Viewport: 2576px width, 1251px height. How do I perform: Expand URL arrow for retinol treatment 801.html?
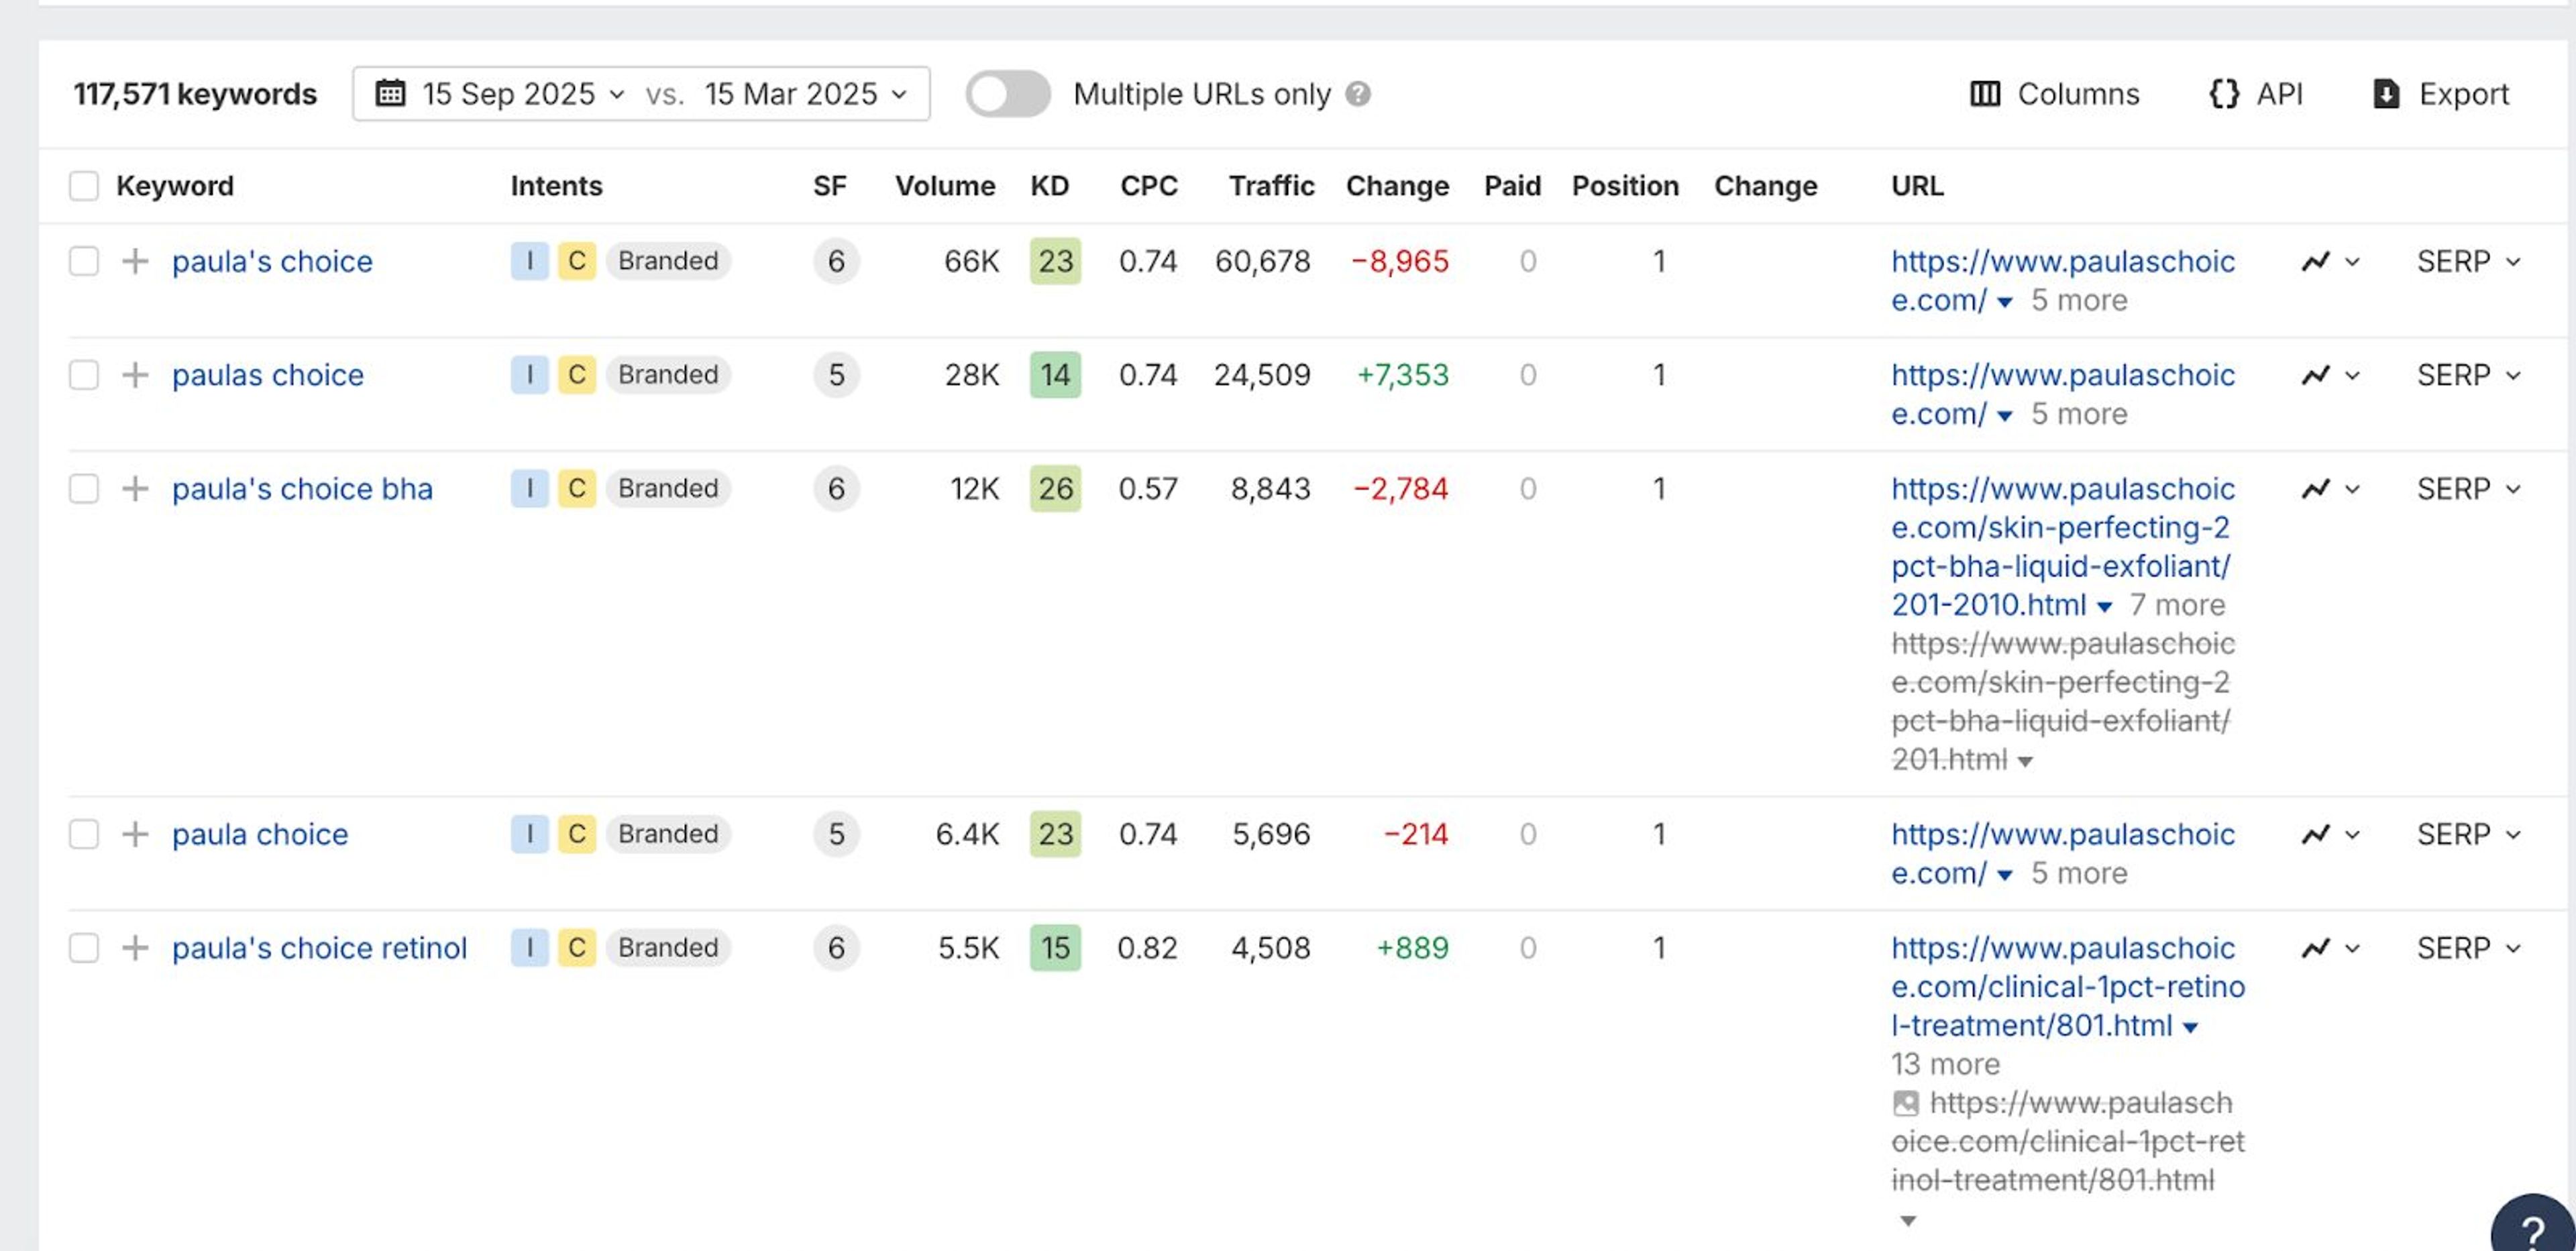click(x=2190, y=1028)
